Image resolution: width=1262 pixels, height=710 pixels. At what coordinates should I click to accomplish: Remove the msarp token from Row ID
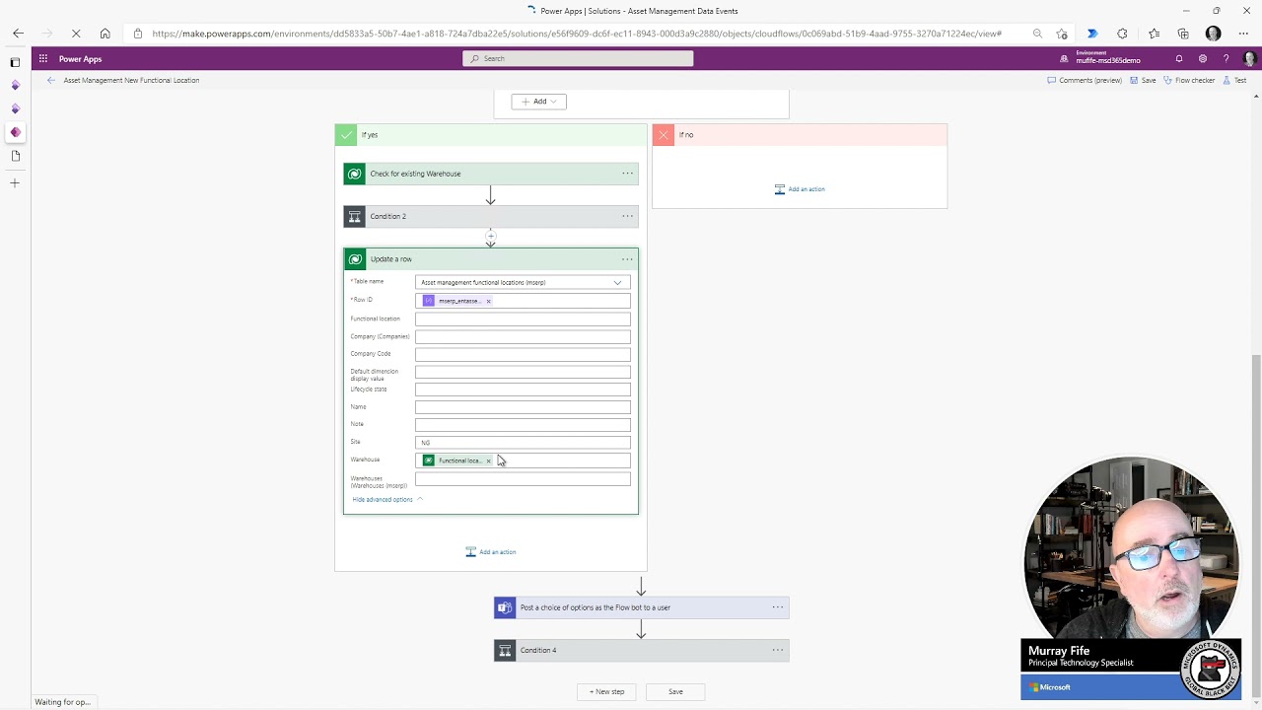click(488, 301)
